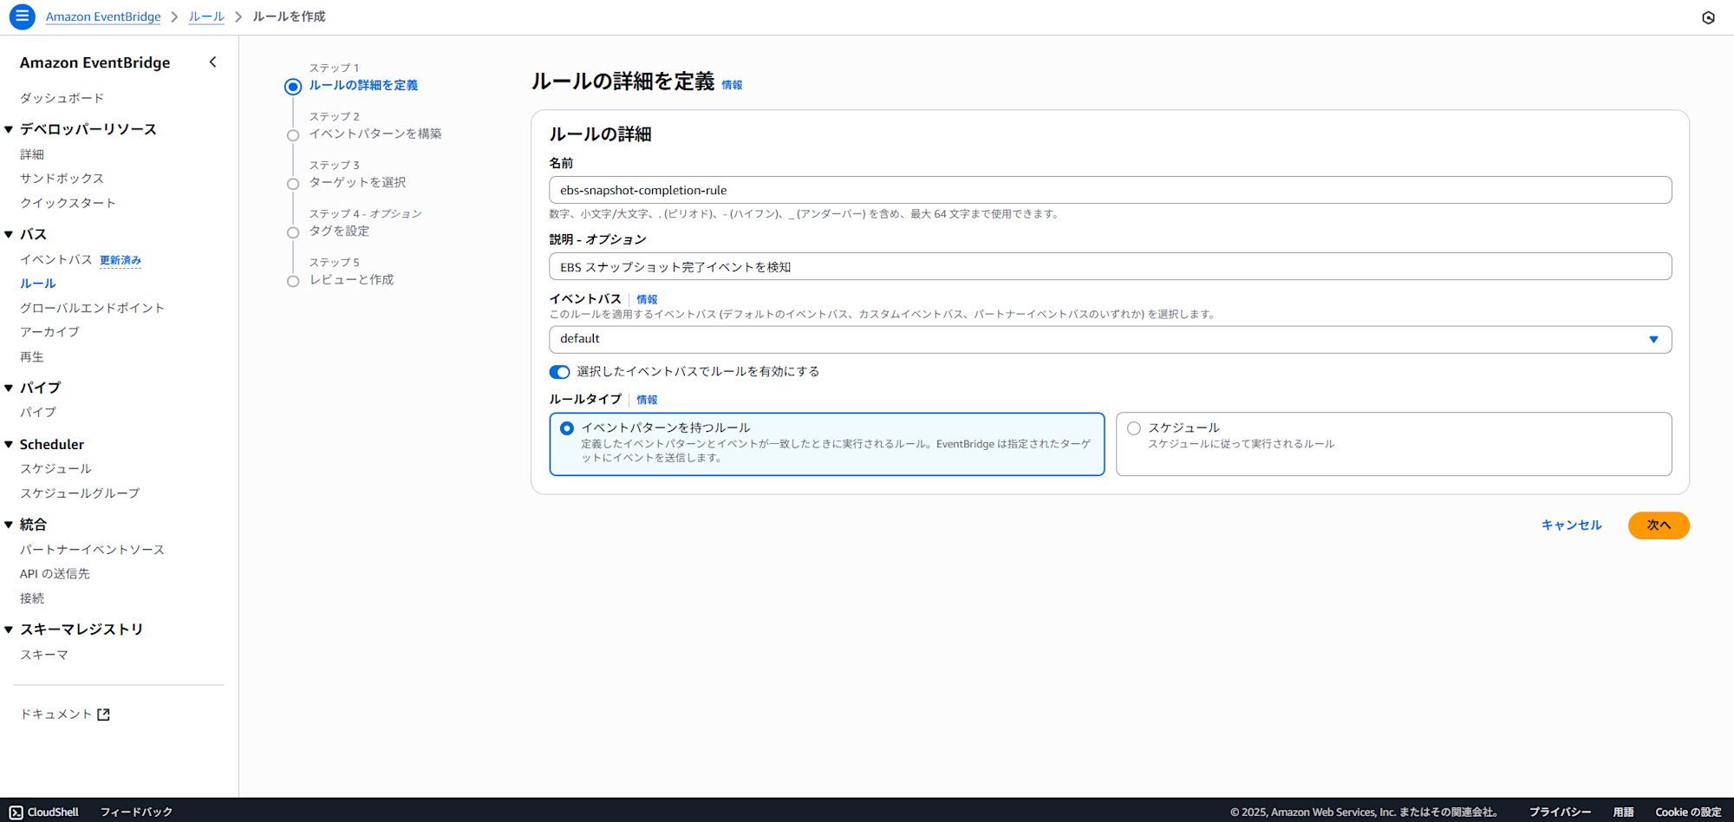
Task: Click the step 3 circle marker in the wizard
Action: coord(293,183)
